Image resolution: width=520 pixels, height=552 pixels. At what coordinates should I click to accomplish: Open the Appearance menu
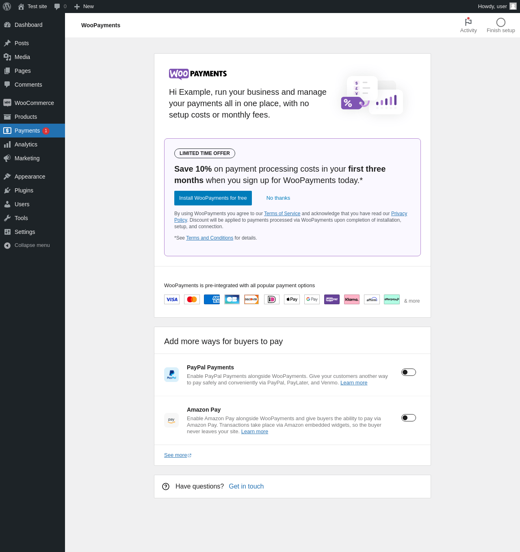coord(32,177)
